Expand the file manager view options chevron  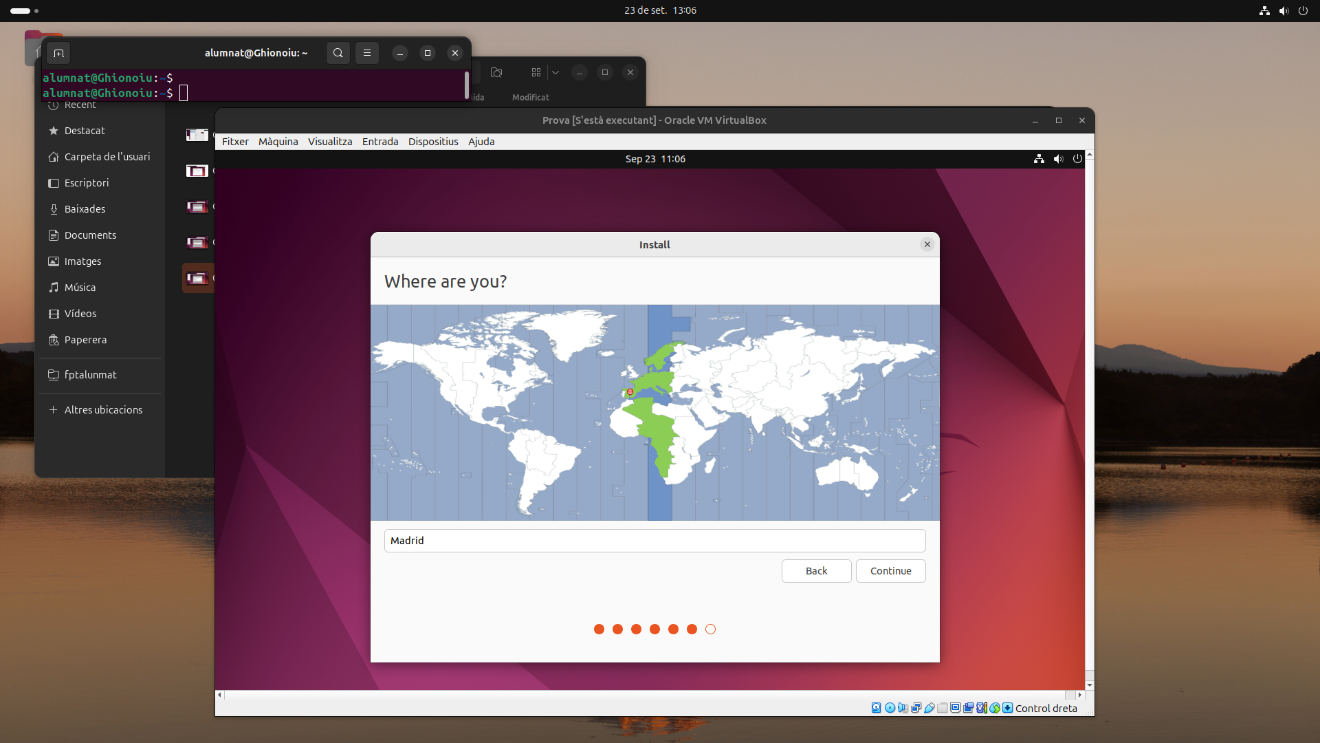555,72
